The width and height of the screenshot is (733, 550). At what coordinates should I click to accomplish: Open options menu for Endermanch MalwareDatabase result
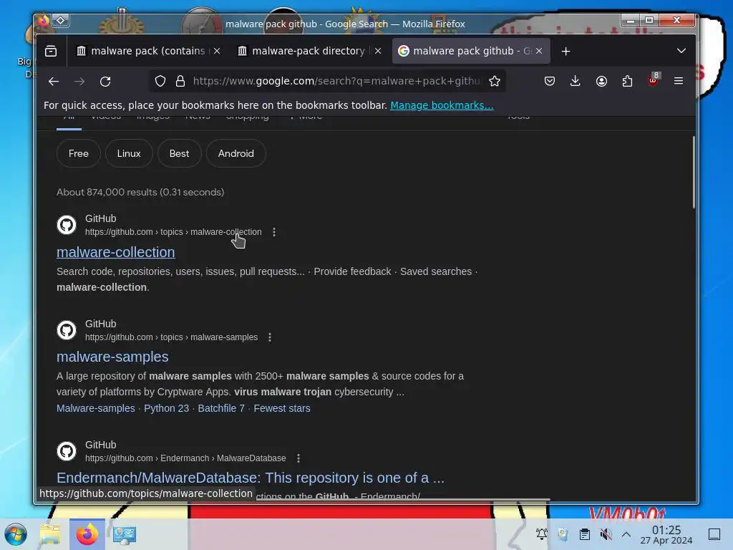tap(298, 458)
